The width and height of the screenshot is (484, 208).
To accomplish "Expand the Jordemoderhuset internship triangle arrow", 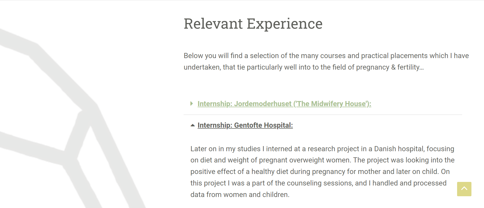I will [191, 104].
